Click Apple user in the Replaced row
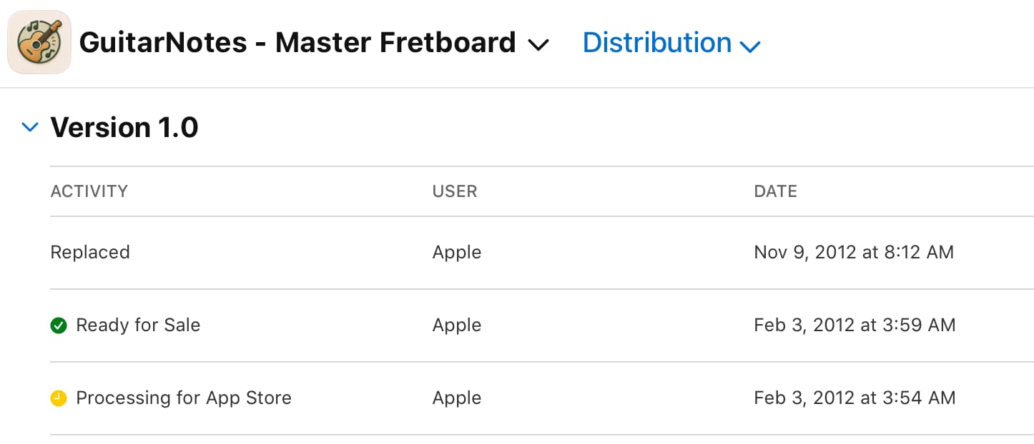 457,253
